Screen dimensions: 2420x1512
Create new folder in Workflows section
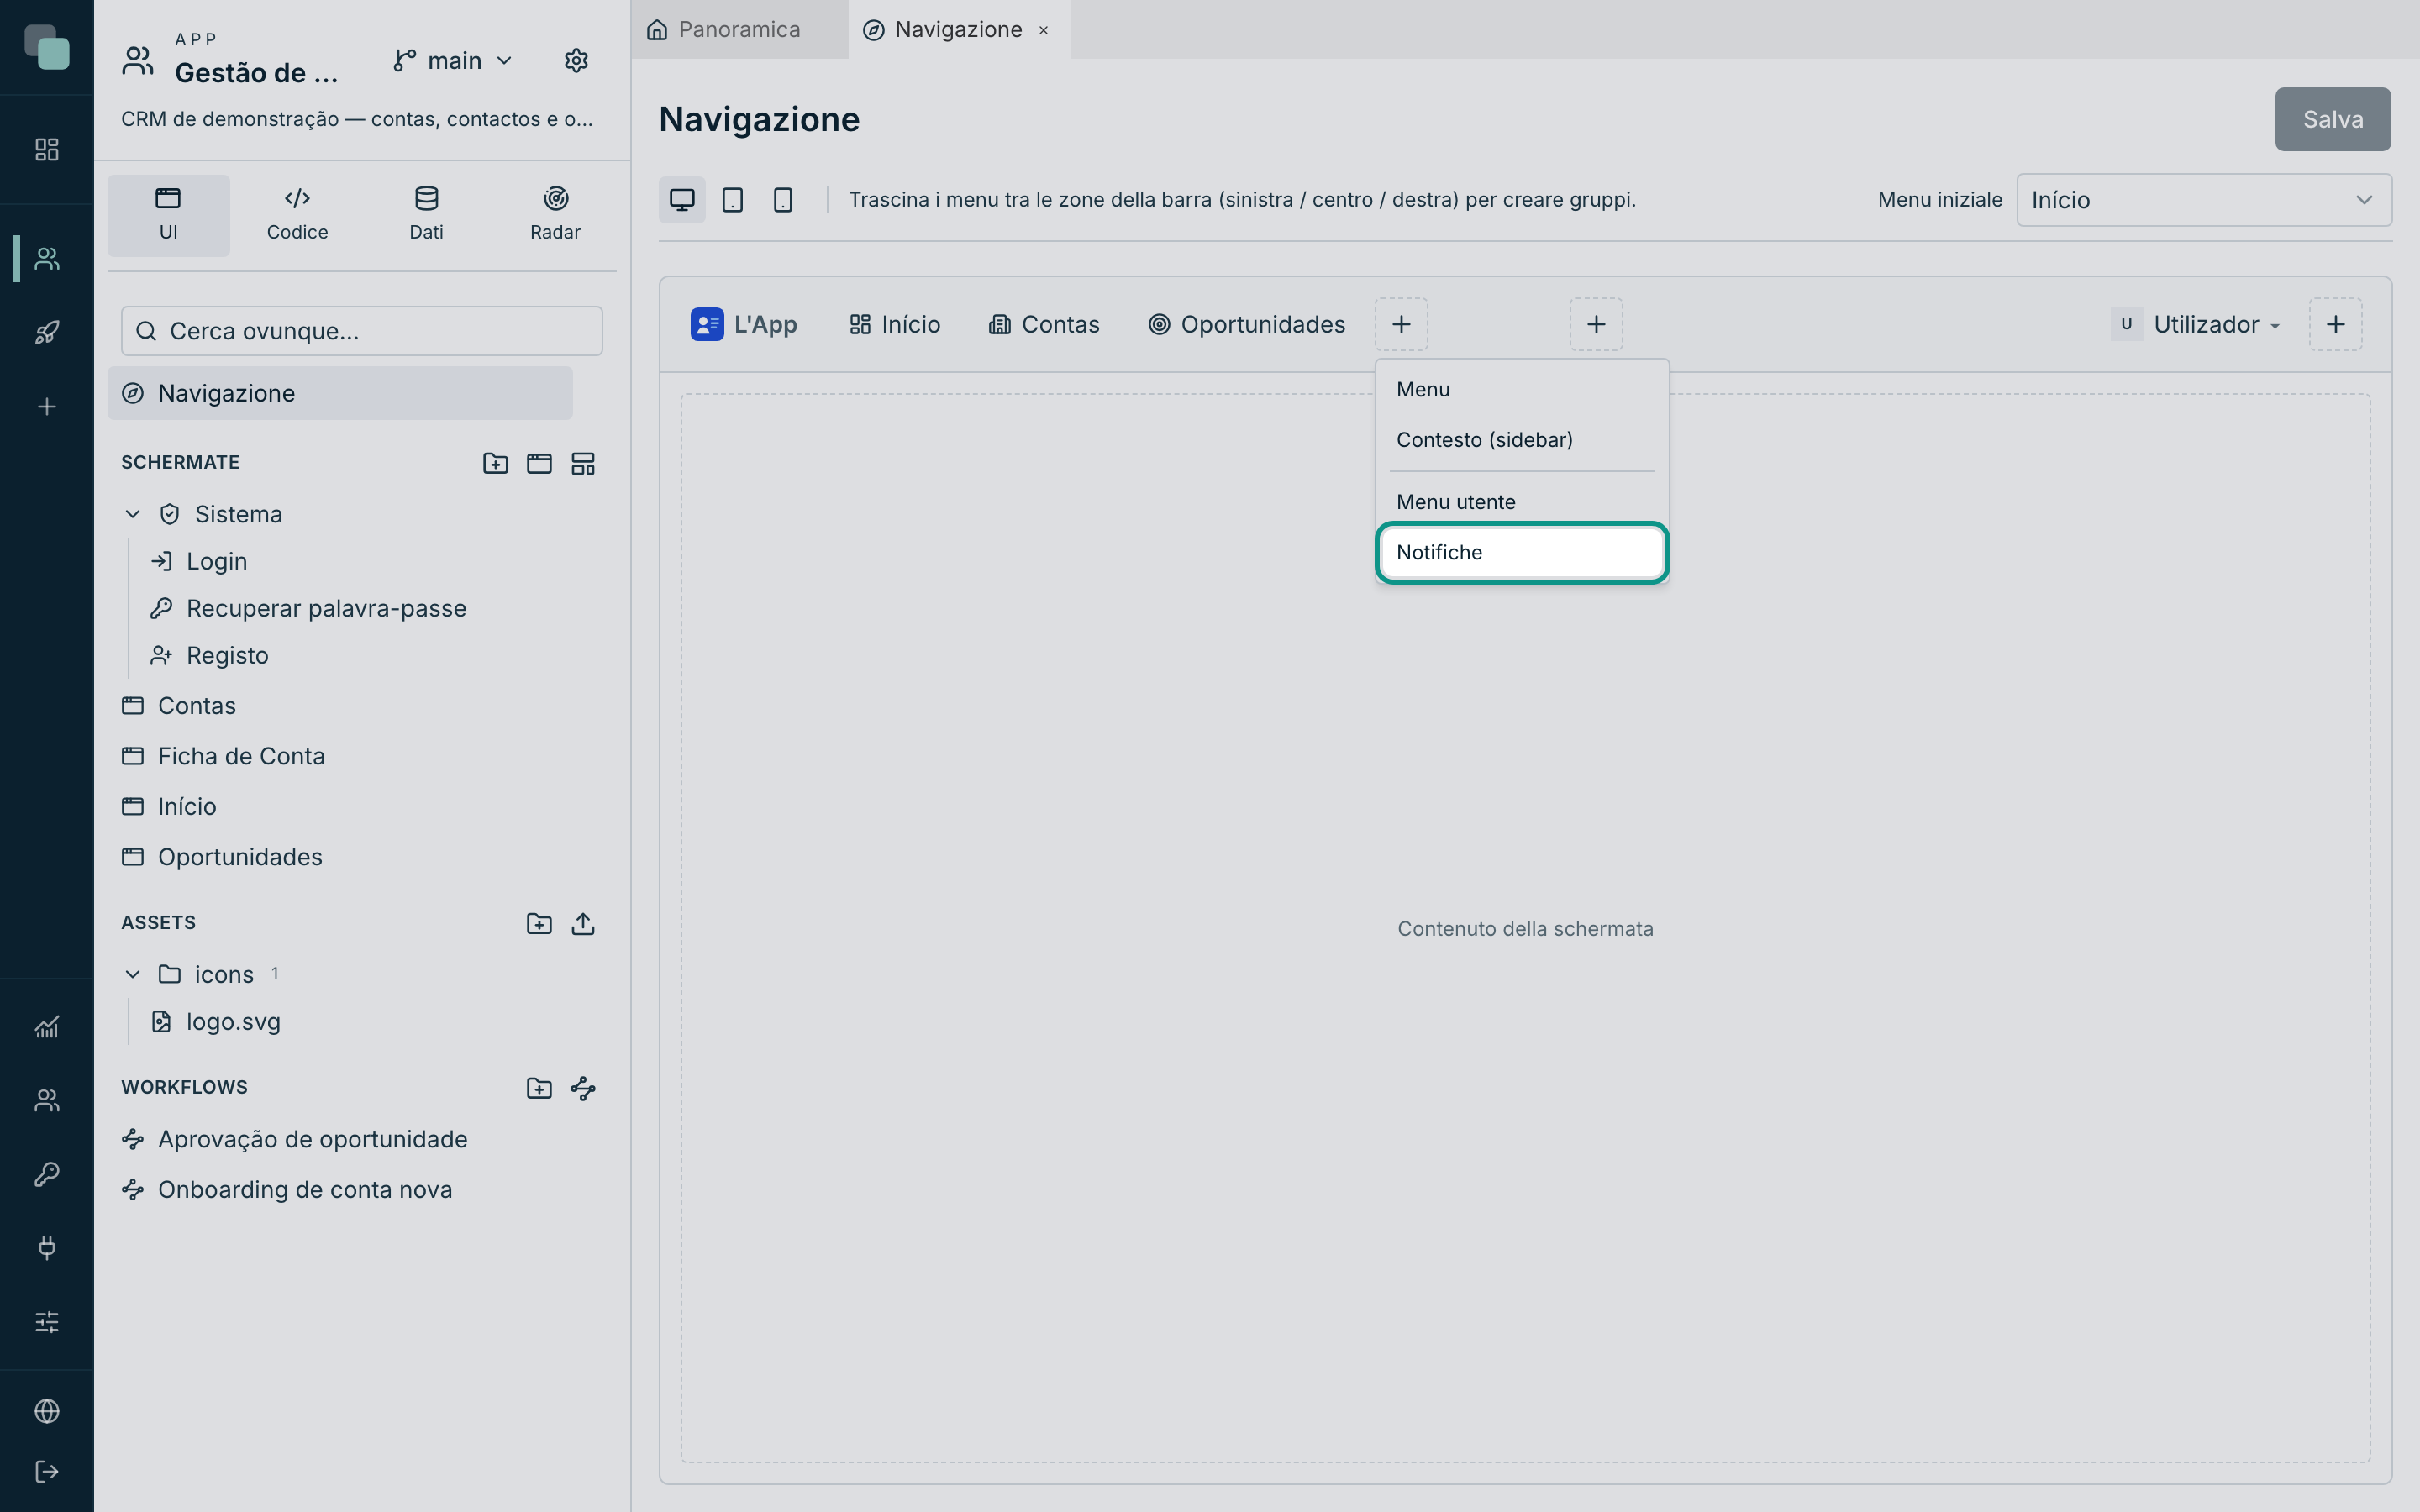click(x=539, y=1088)
